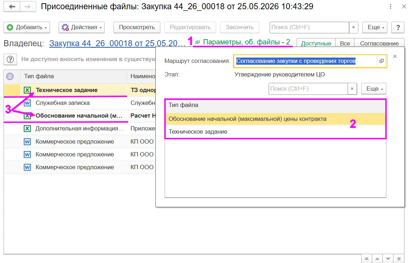The height and width of the screenshot is (263, 408).
Task: Select Обоснование начальной (максимальной) цены контракта in popup
Action: [x=275, y=119]
